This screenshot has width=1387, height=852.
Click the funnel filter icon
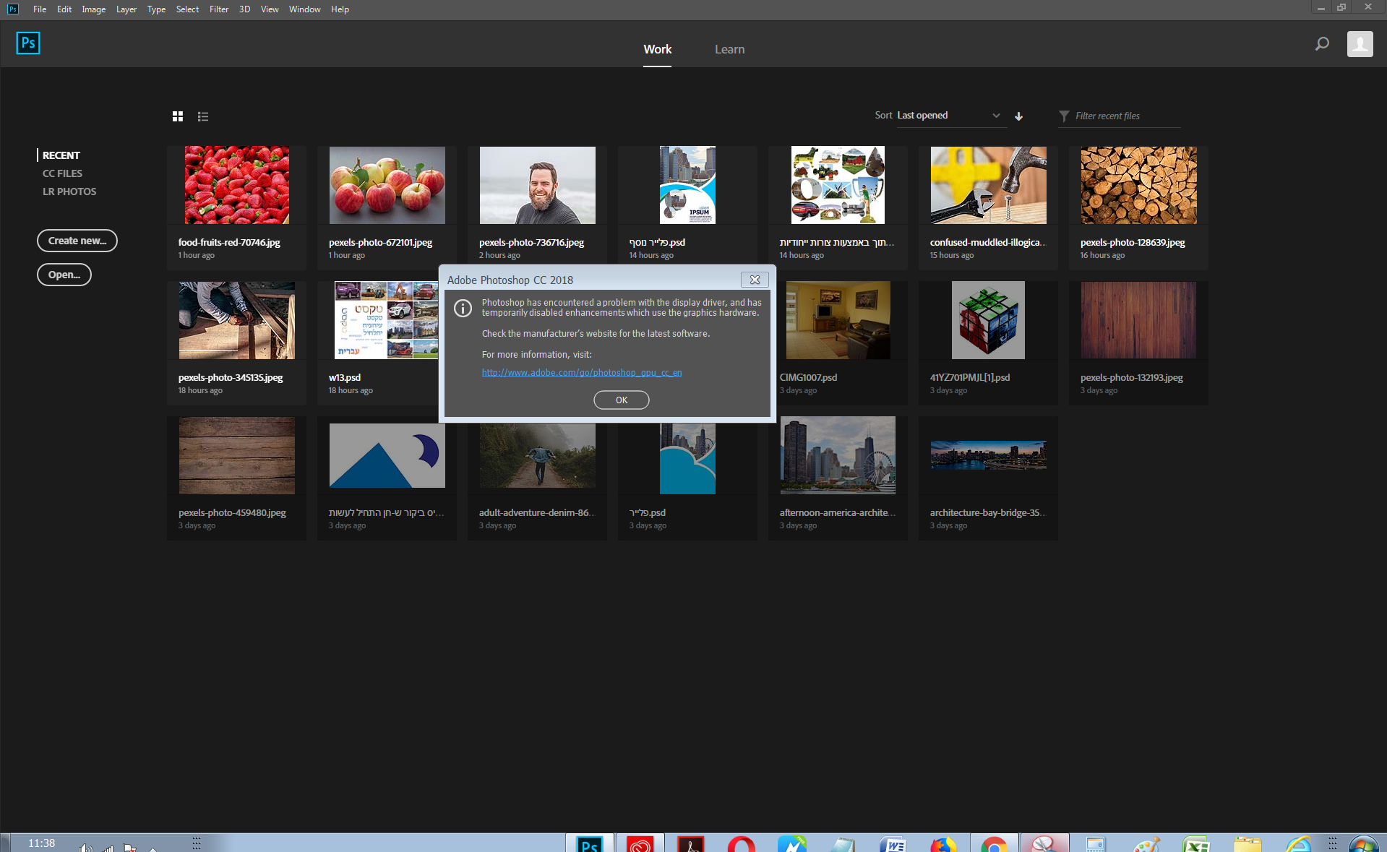click(x=1064, y=116)
